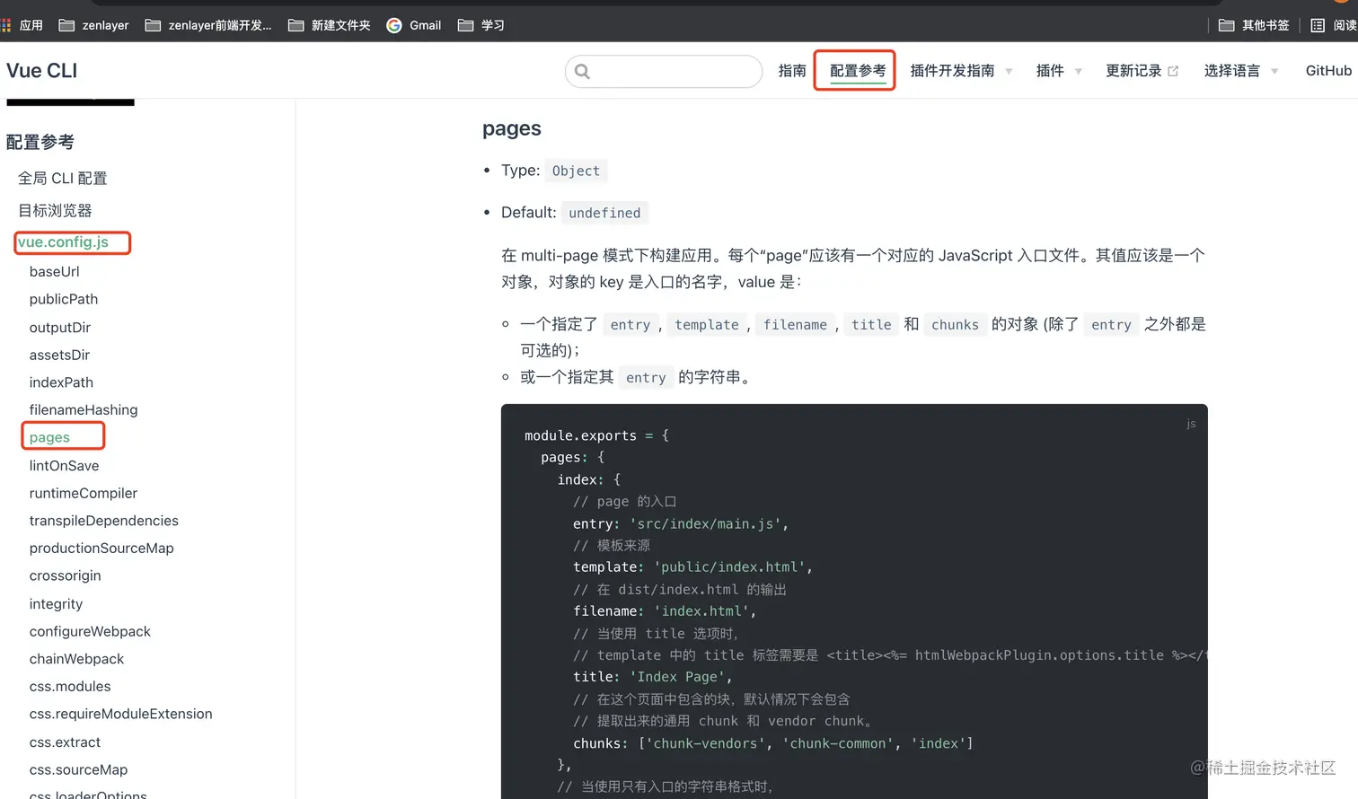
Task: Open the 其他书签 folder
Action: pos(1254,25)
